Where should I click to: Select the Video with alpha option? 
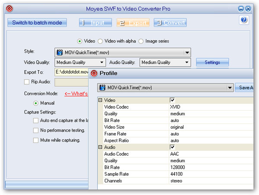pyautogui.click(x=100, y=41)
